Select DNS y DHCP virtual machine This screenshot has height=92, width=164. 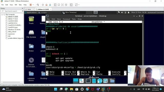12,32
